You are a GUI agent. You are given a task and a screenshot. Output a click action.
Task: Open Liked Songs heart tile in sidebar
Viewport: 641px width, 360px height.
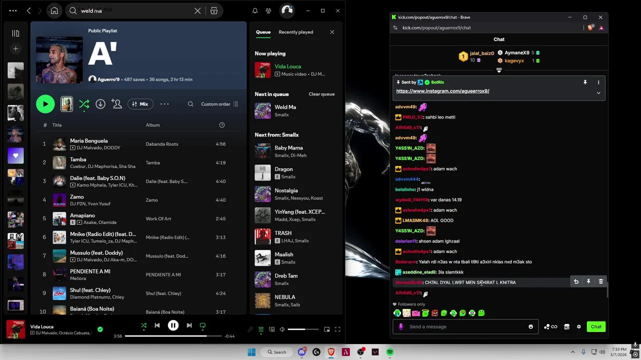[16, 155]
